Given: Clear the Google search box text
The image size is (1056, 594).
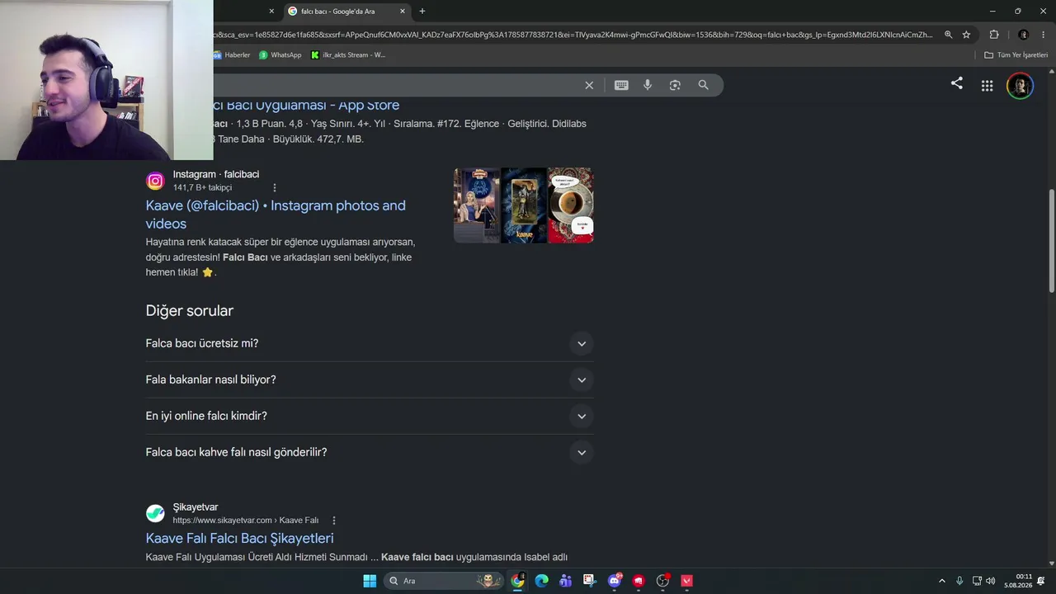Looking at the screenshot, I should click(589, 85).
